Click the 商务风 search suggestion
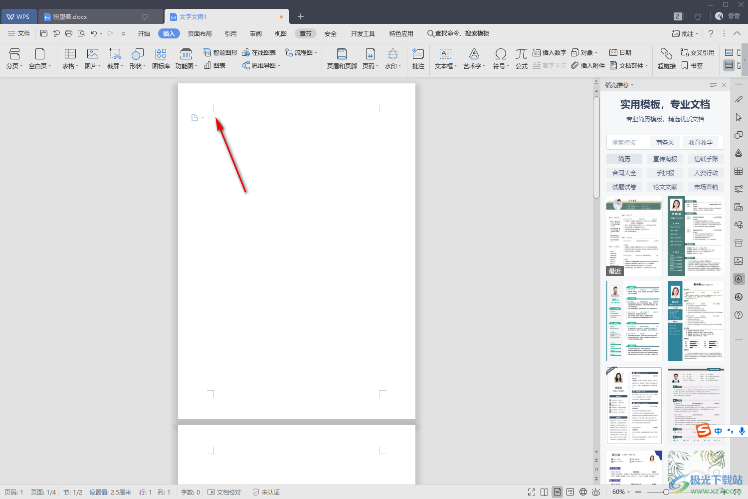Image resolution: width=748 pixels, height=499 pixels. (665, 142)
